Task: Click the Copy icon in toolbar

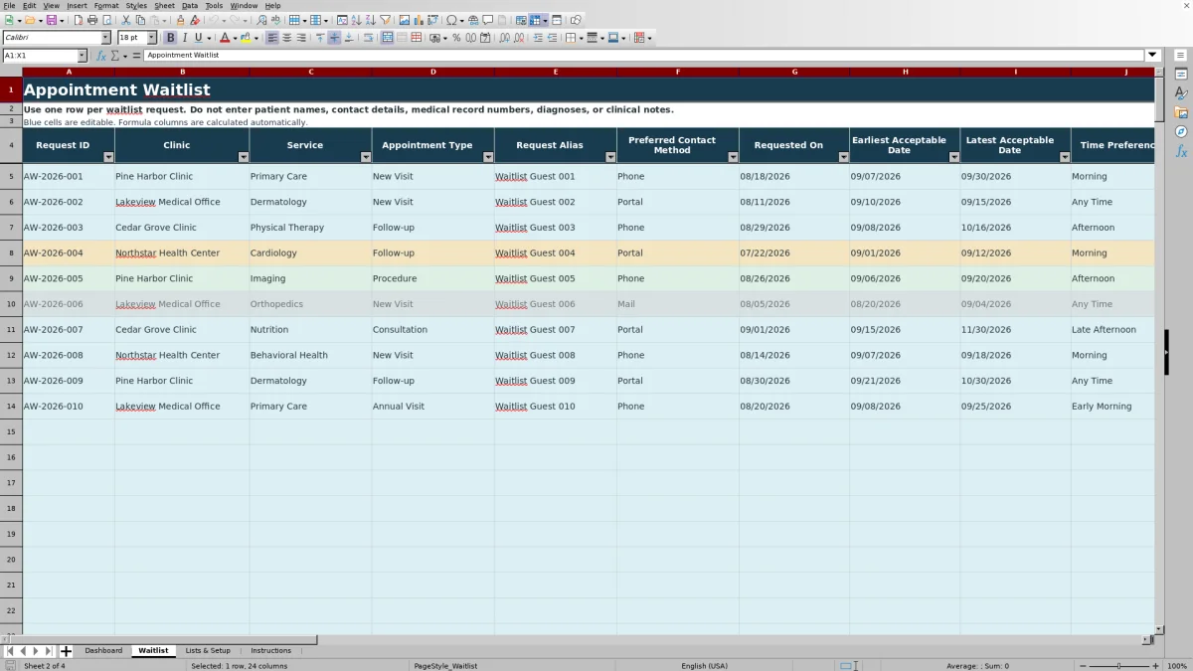Action: pos(140,20)
